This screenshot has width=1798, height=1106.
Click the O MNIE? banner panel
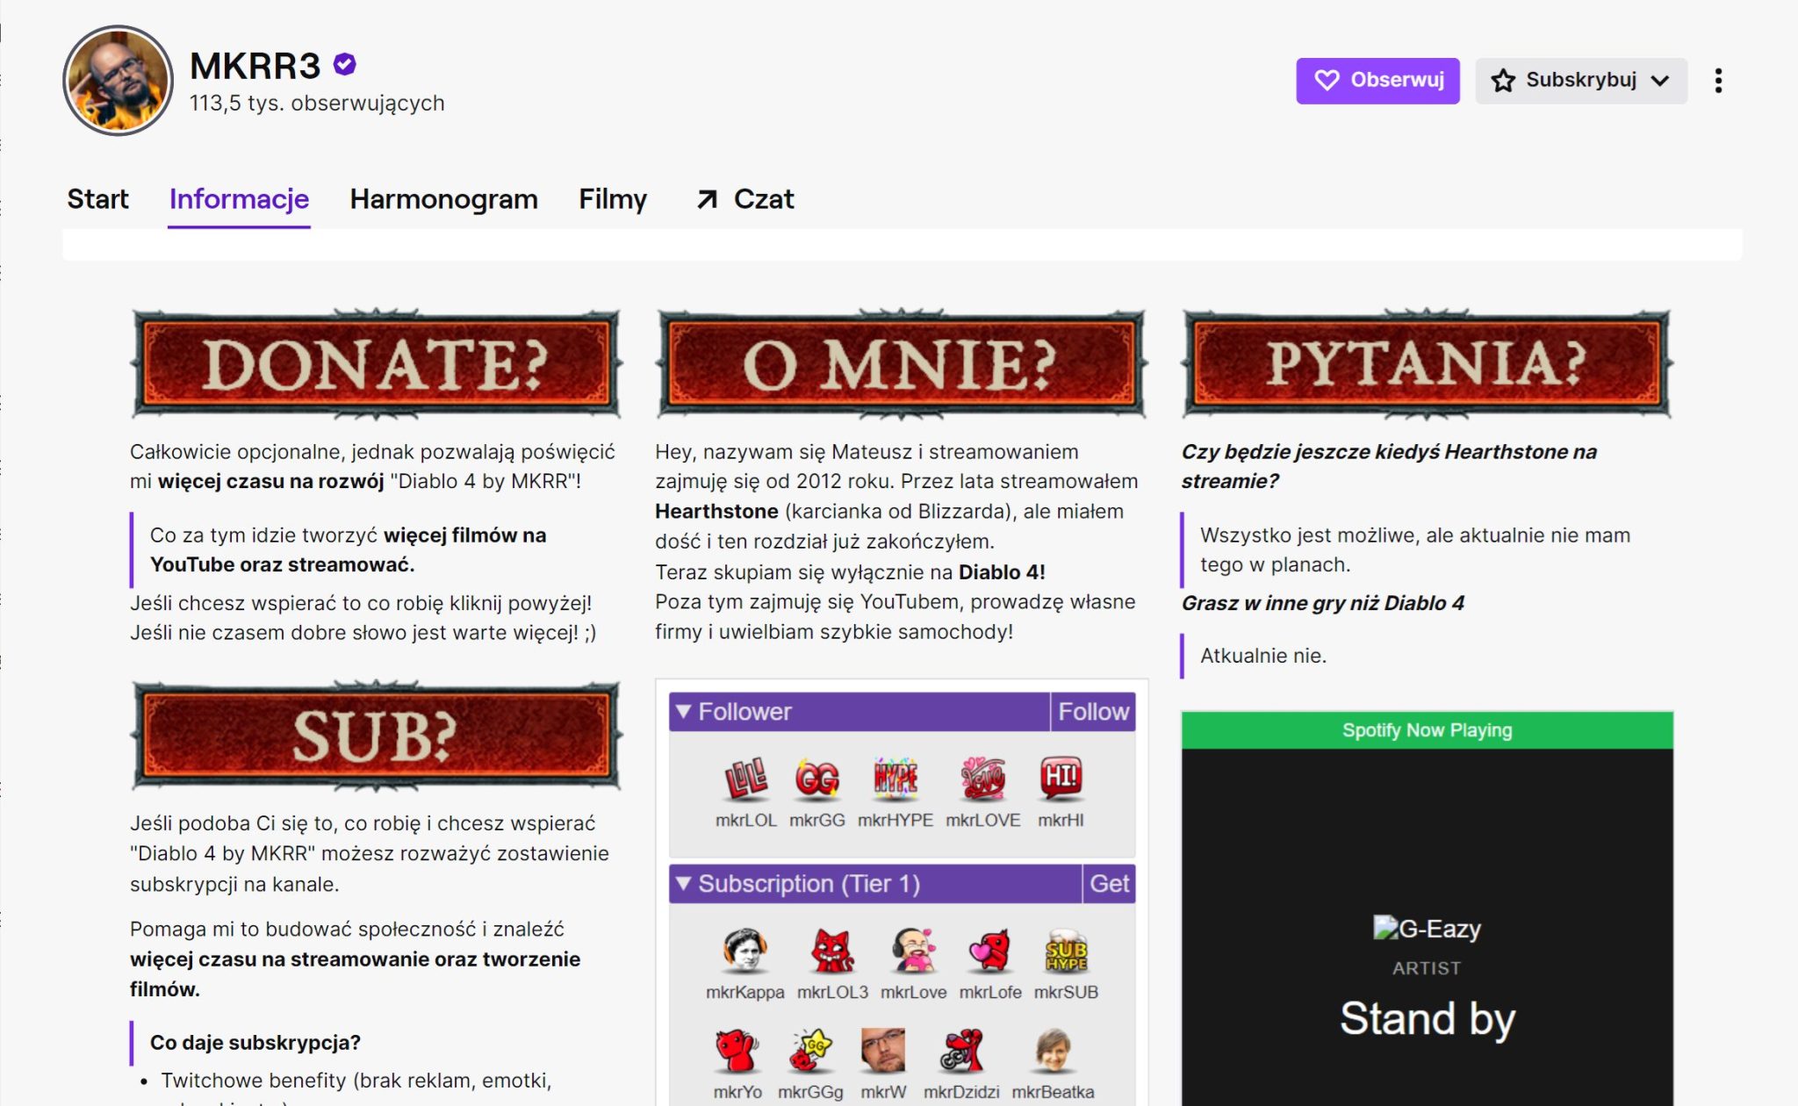tap(901, 363)
